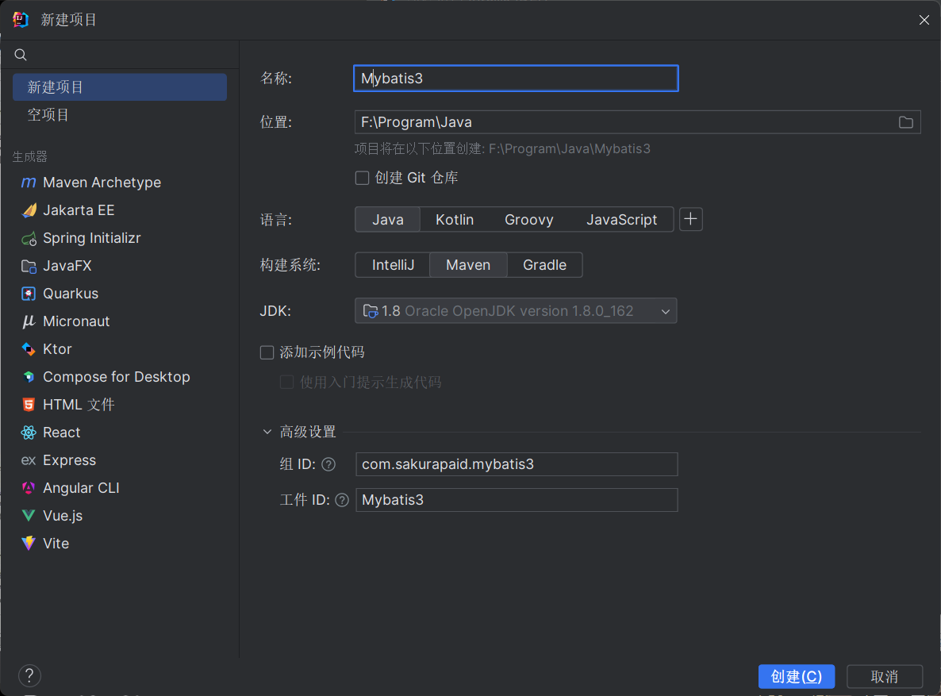
Task: Click the search icon in the sidebar
Action: [21, 55]
